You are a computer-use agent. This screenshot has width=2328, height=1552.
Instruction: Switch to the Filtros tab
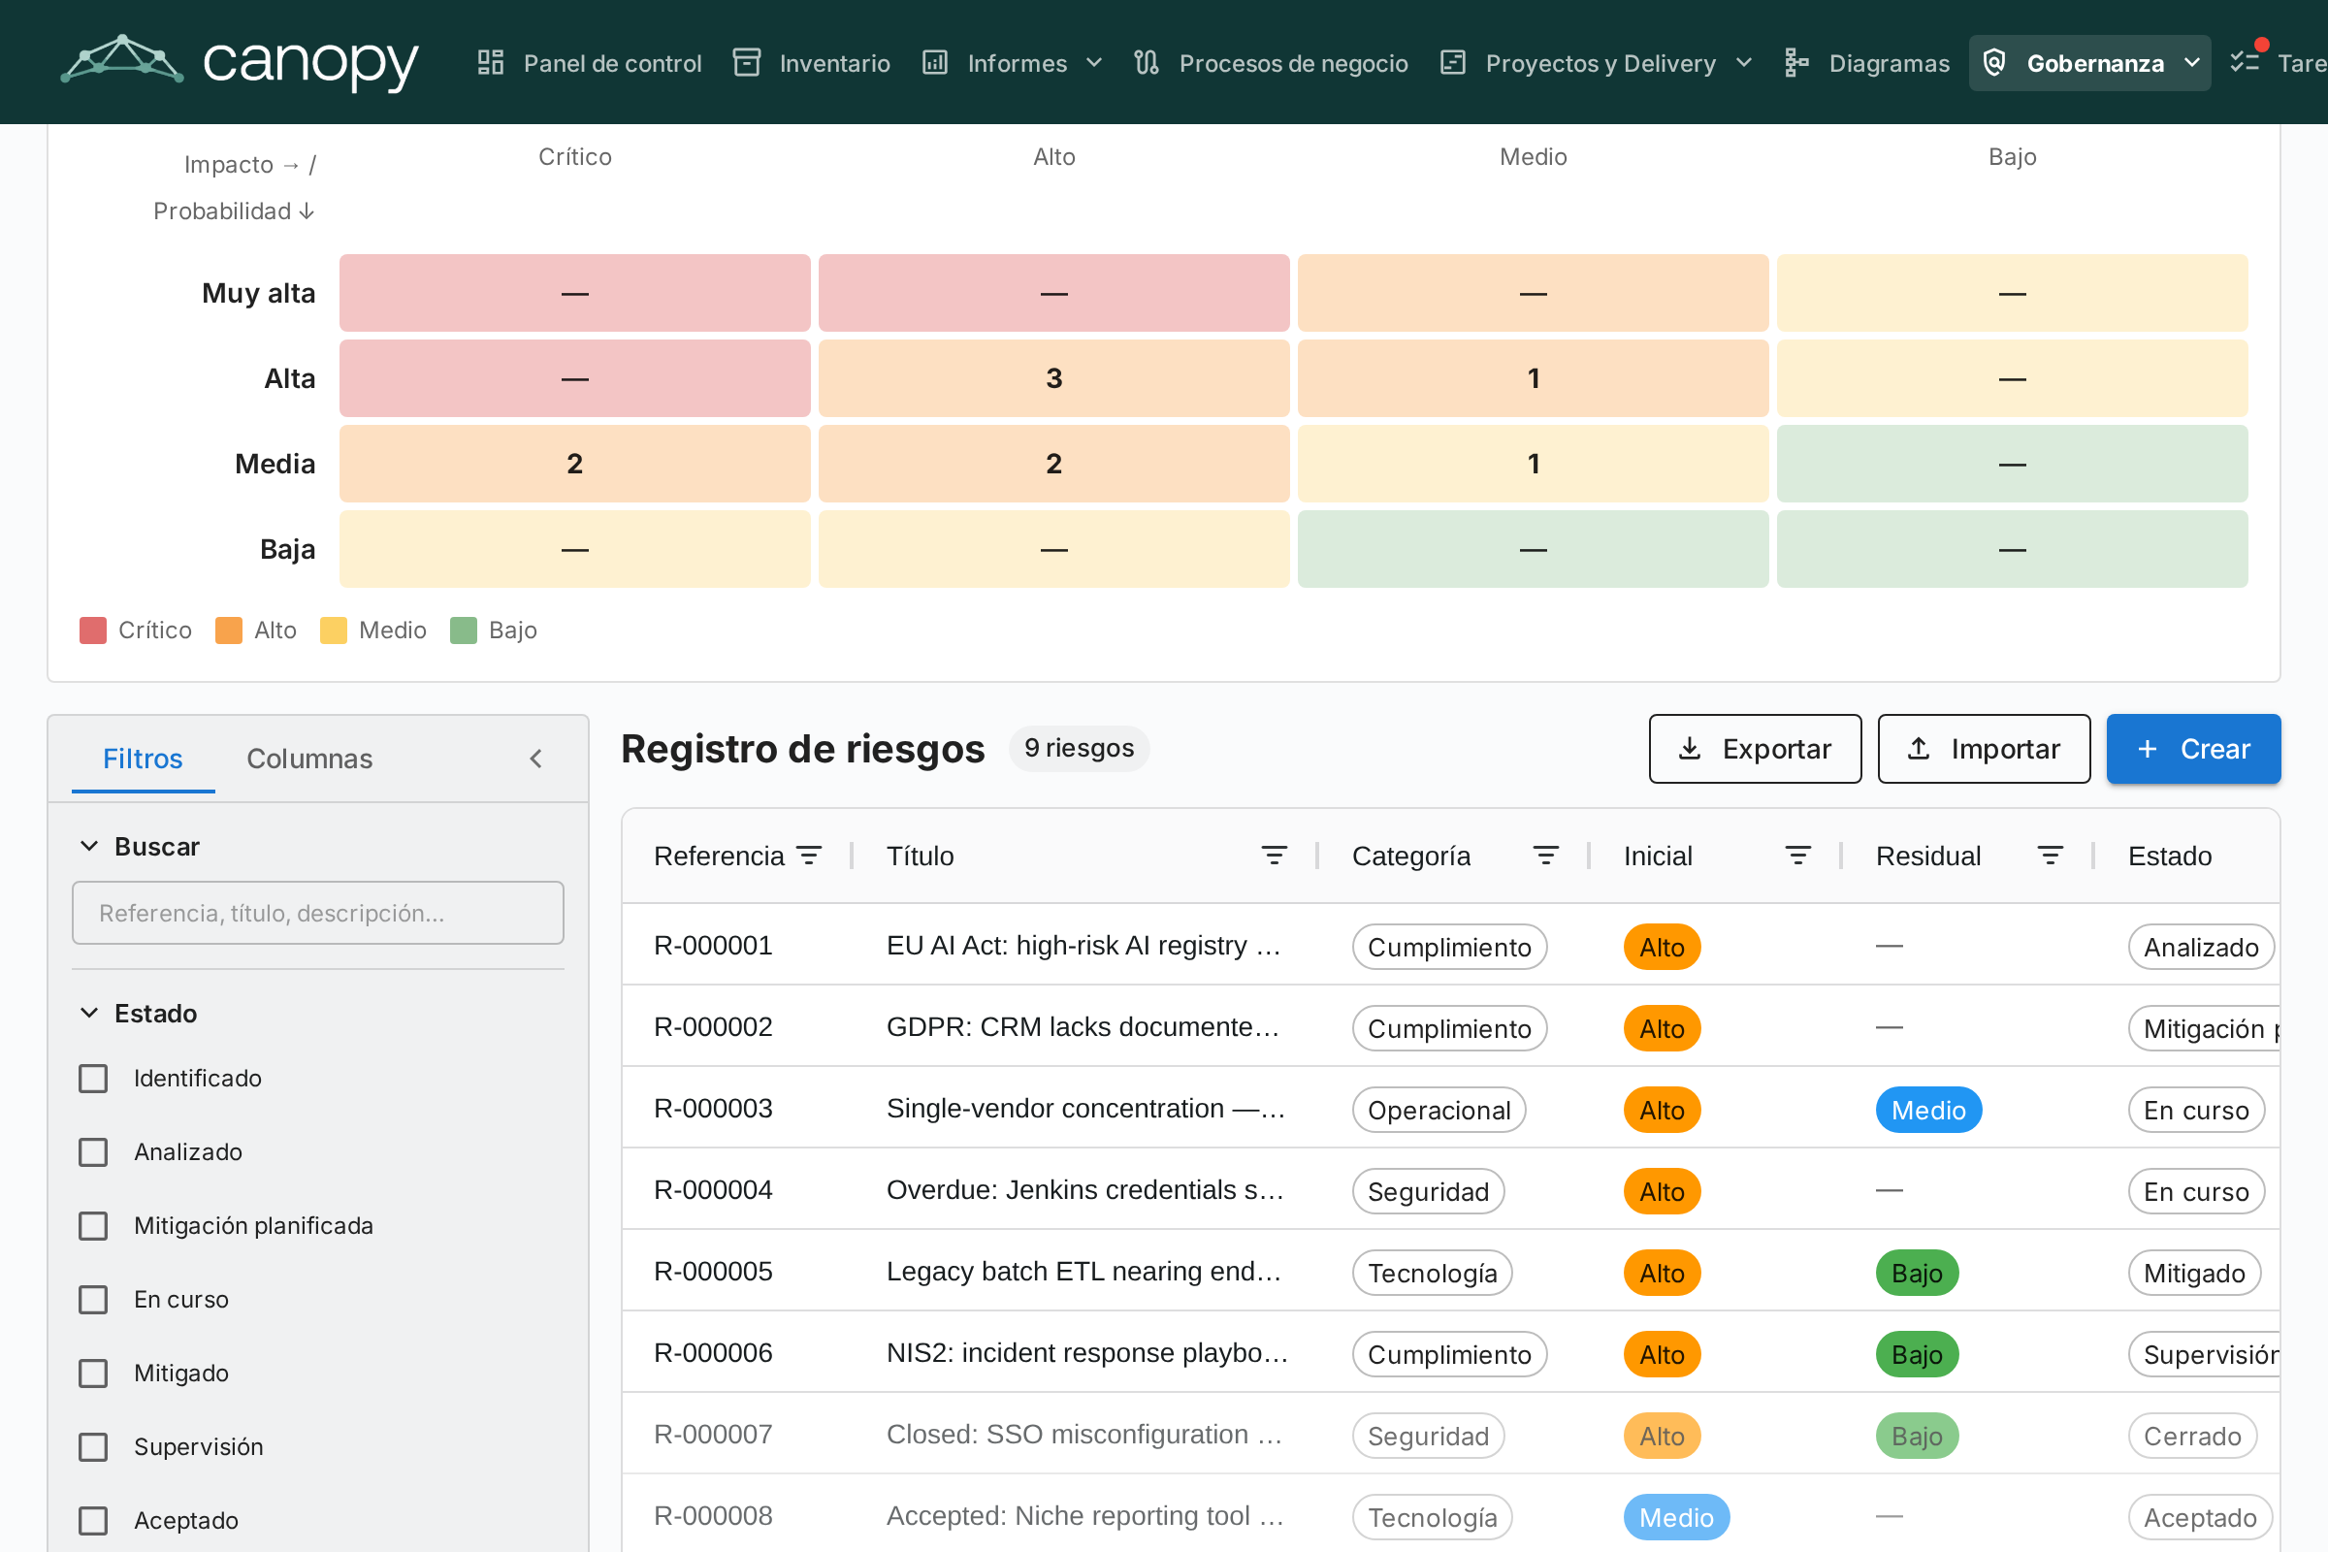coord(143,760)
